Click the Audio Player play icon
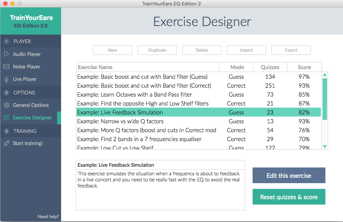This screenshot has height=222, width=343. tap(6, 54)
